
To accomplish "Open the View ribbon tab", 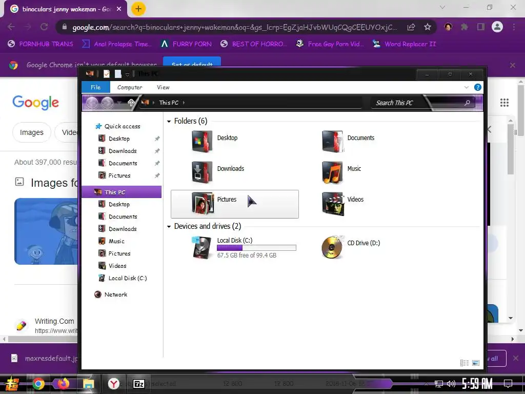I will tap(163, 87).
